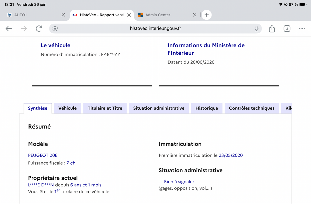Select the Situation administrative tab
311x204 pixels.
coord(159,108)
